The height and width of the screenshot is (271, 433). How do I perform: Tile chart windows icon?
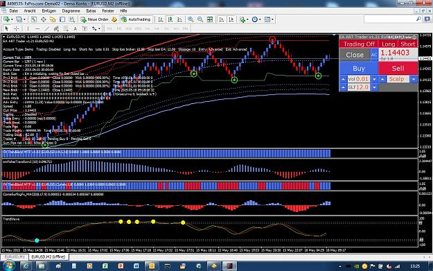pos(210,19)
